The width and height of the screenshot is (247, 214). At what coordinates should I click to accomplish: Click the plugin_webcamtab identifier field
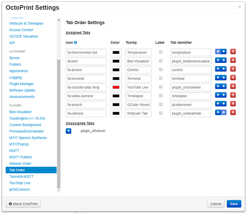click(x=191, y=113)
